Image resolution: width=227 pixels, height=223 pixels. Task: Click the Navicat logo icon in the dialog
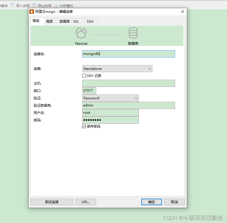click(x=81, y=33)
